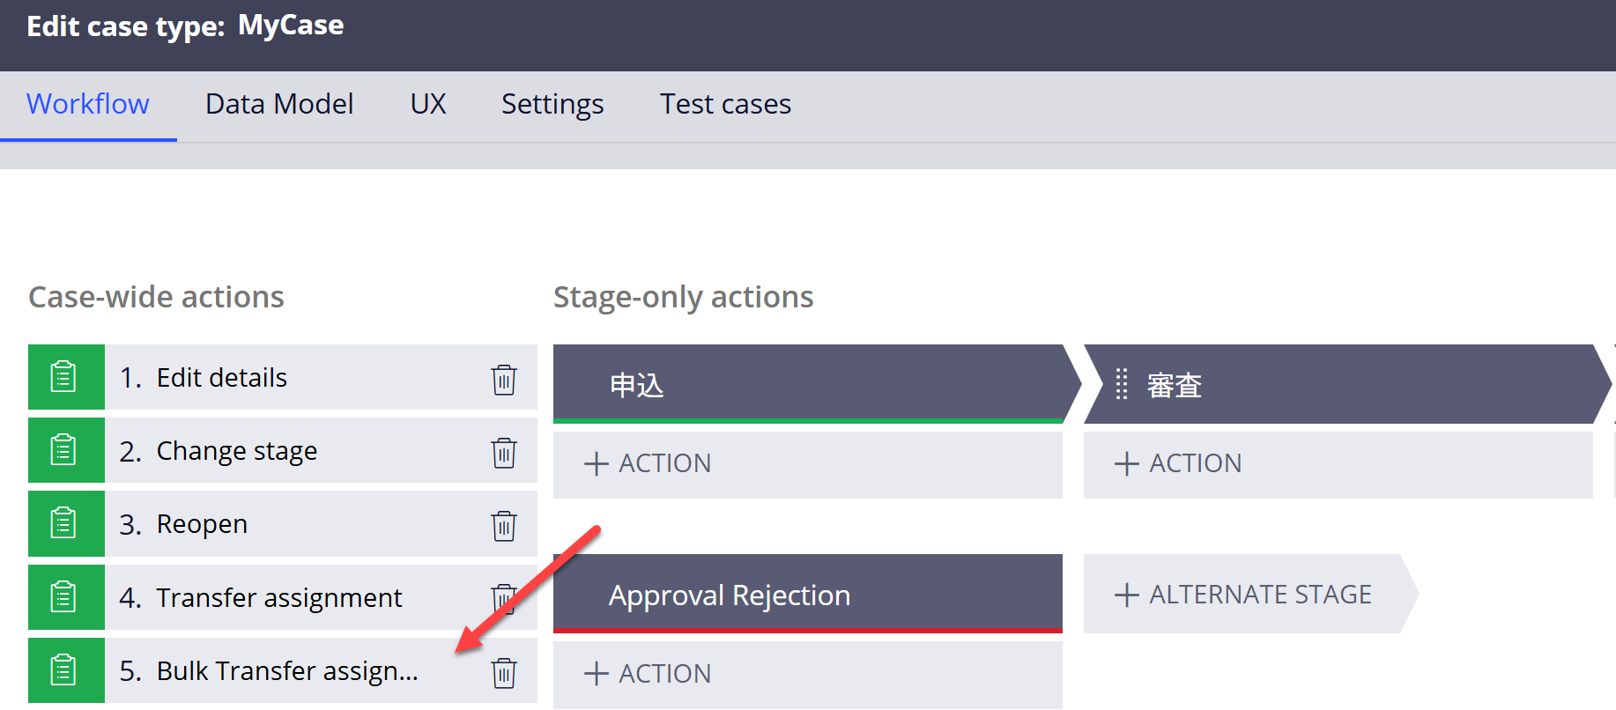The height and width of the screenshot is (710, 1616).
Task: Delete the Edit details action
Action: [503, 380]
